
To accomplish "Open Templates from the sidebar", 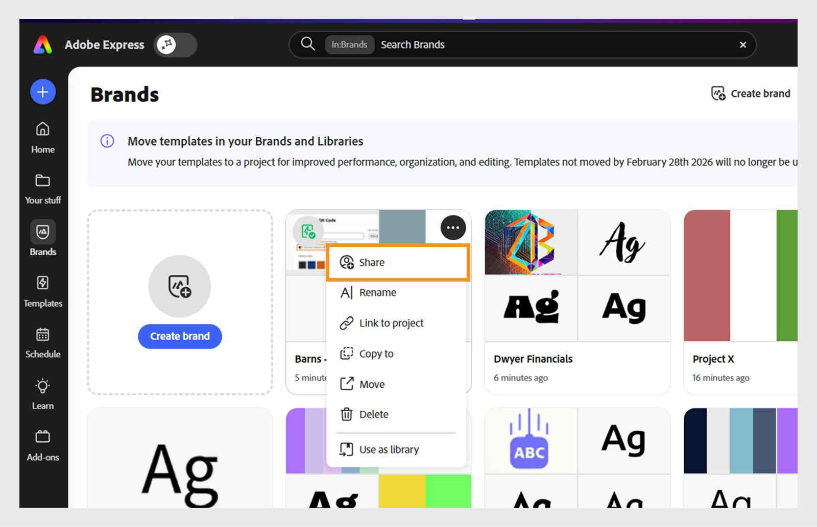I will click(43, 292).
